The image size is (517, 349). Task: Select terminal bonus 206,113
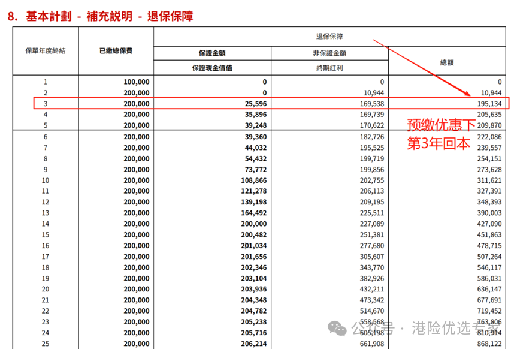tap(372, 191)
